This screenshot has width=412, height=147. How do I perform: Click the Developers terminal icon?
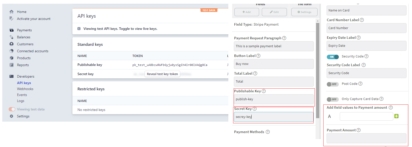tap(11, 76)
